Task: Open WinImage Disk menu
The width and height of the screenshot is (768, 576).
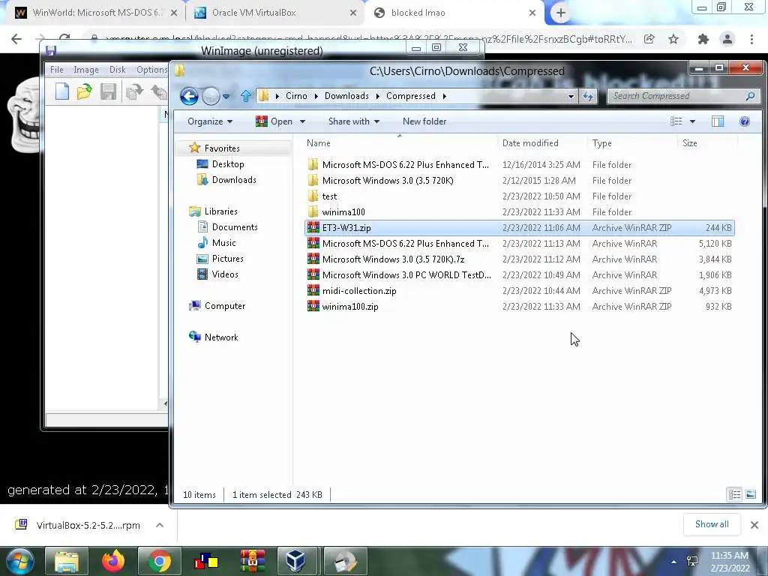Action: click(x=118, y=70)
